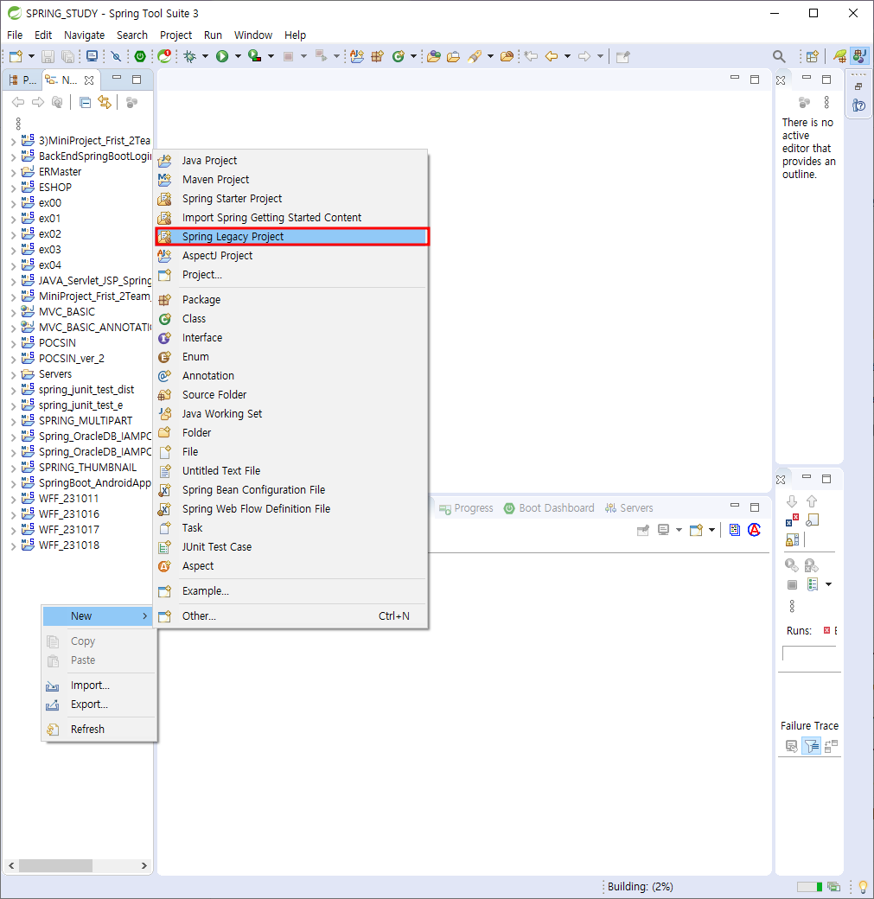Screen dimensions: 874x899
Task: Click the Building progress status icon
Action: [834, 887]
